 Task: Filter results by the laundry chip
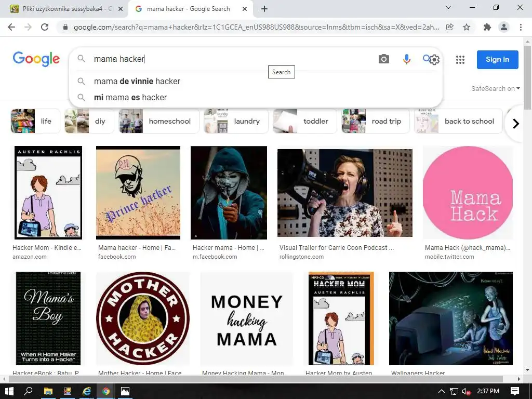(236, 121)
